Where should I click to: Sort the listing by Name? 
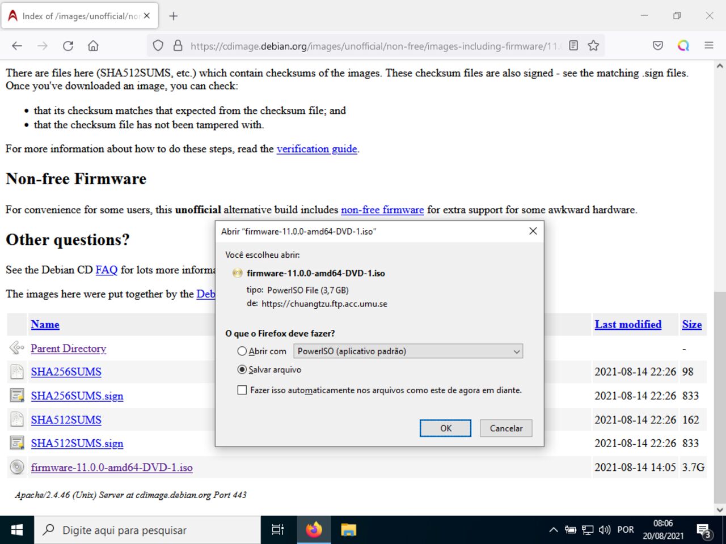click(x=45, y=325)
